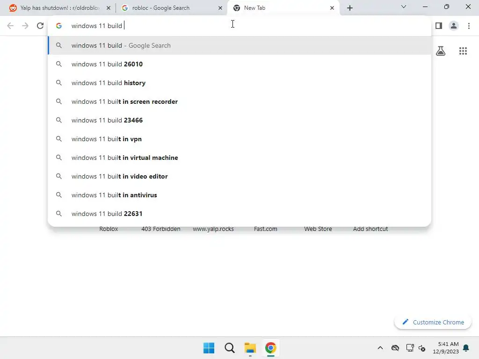Select the New Tab tab
The image size is (479, 359).
[x=283, y=8]
